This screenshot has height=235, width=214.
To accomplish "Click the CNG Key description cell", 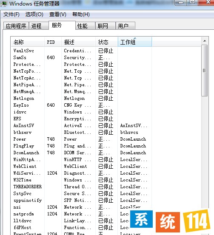I will pyautogui.click(x=77, y=105).
